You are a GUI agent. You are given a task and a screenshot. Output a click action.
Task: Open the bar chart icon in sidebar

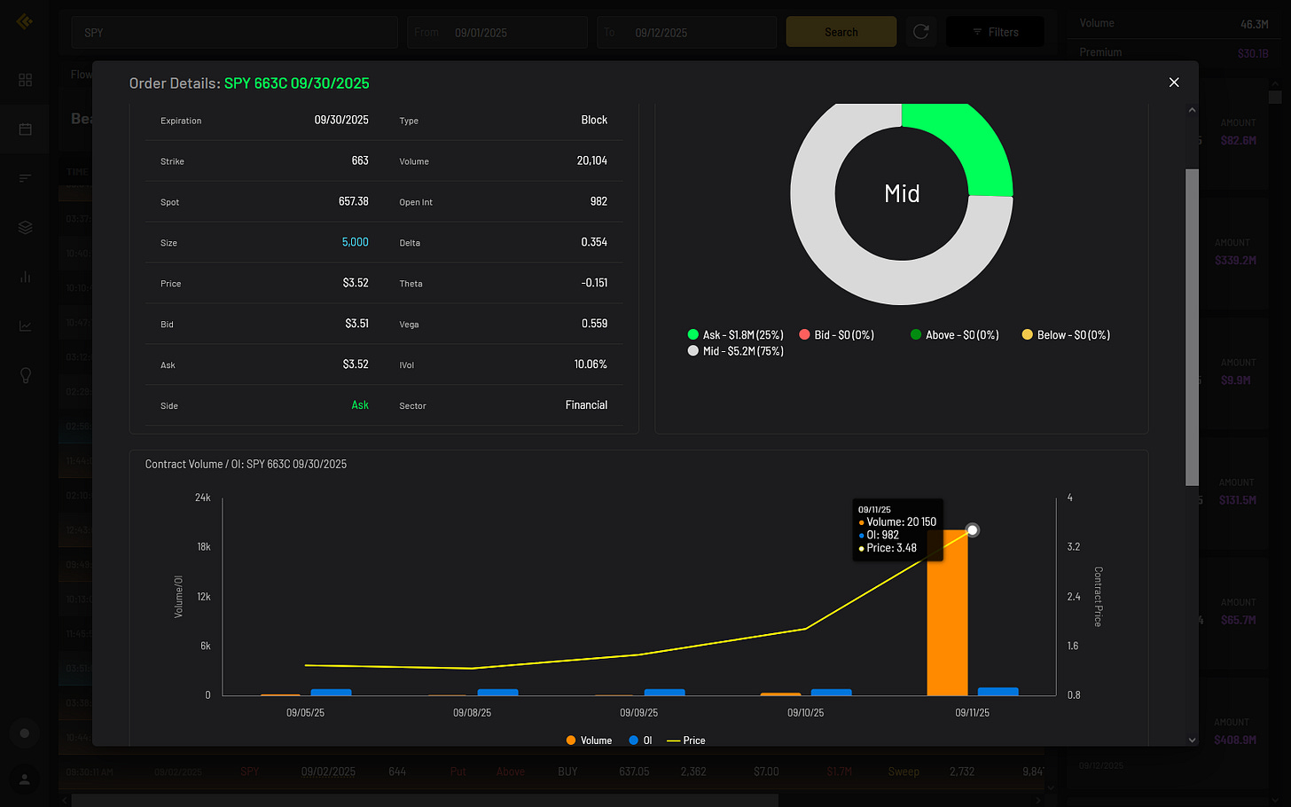pyautogui.click(x=25, y=277)
